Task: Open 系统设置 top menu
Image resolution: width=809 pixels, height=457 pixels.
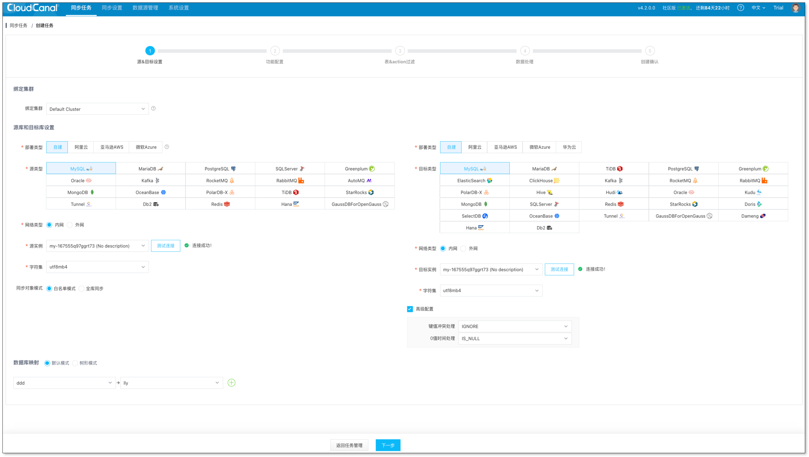Action: 178,8
